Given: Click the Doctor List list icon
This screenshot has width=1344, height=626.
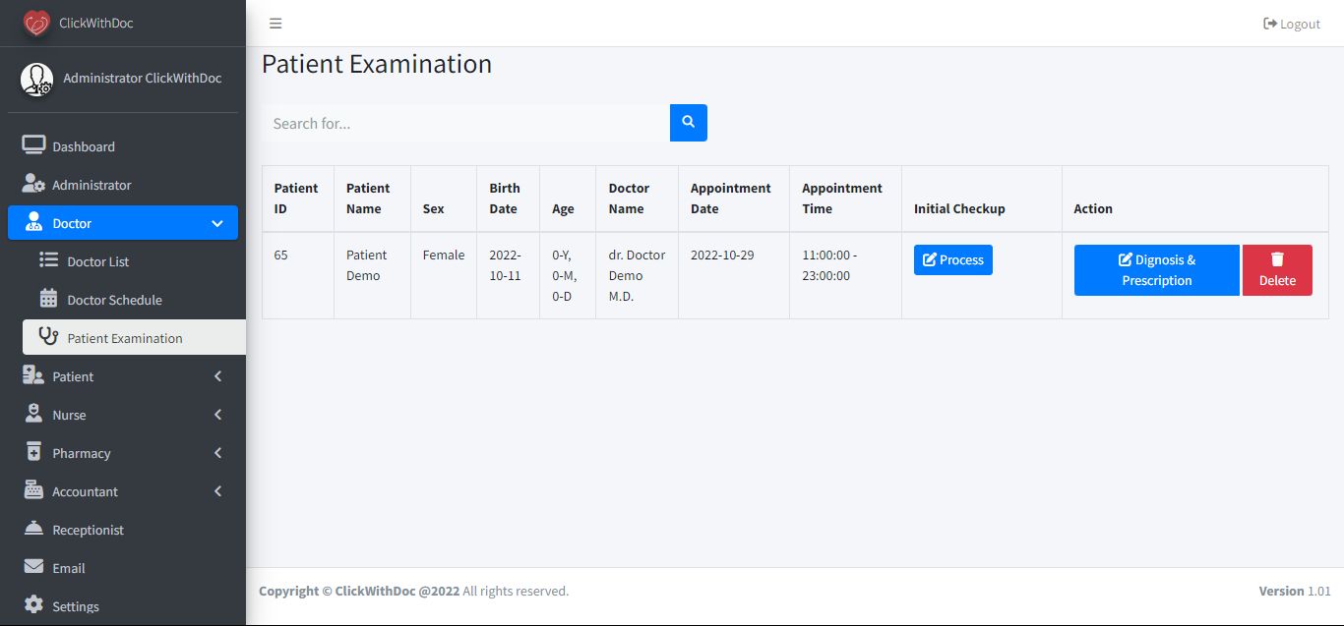Looking at the screenshot, I should pyautogui.click(x=48, y=260).
